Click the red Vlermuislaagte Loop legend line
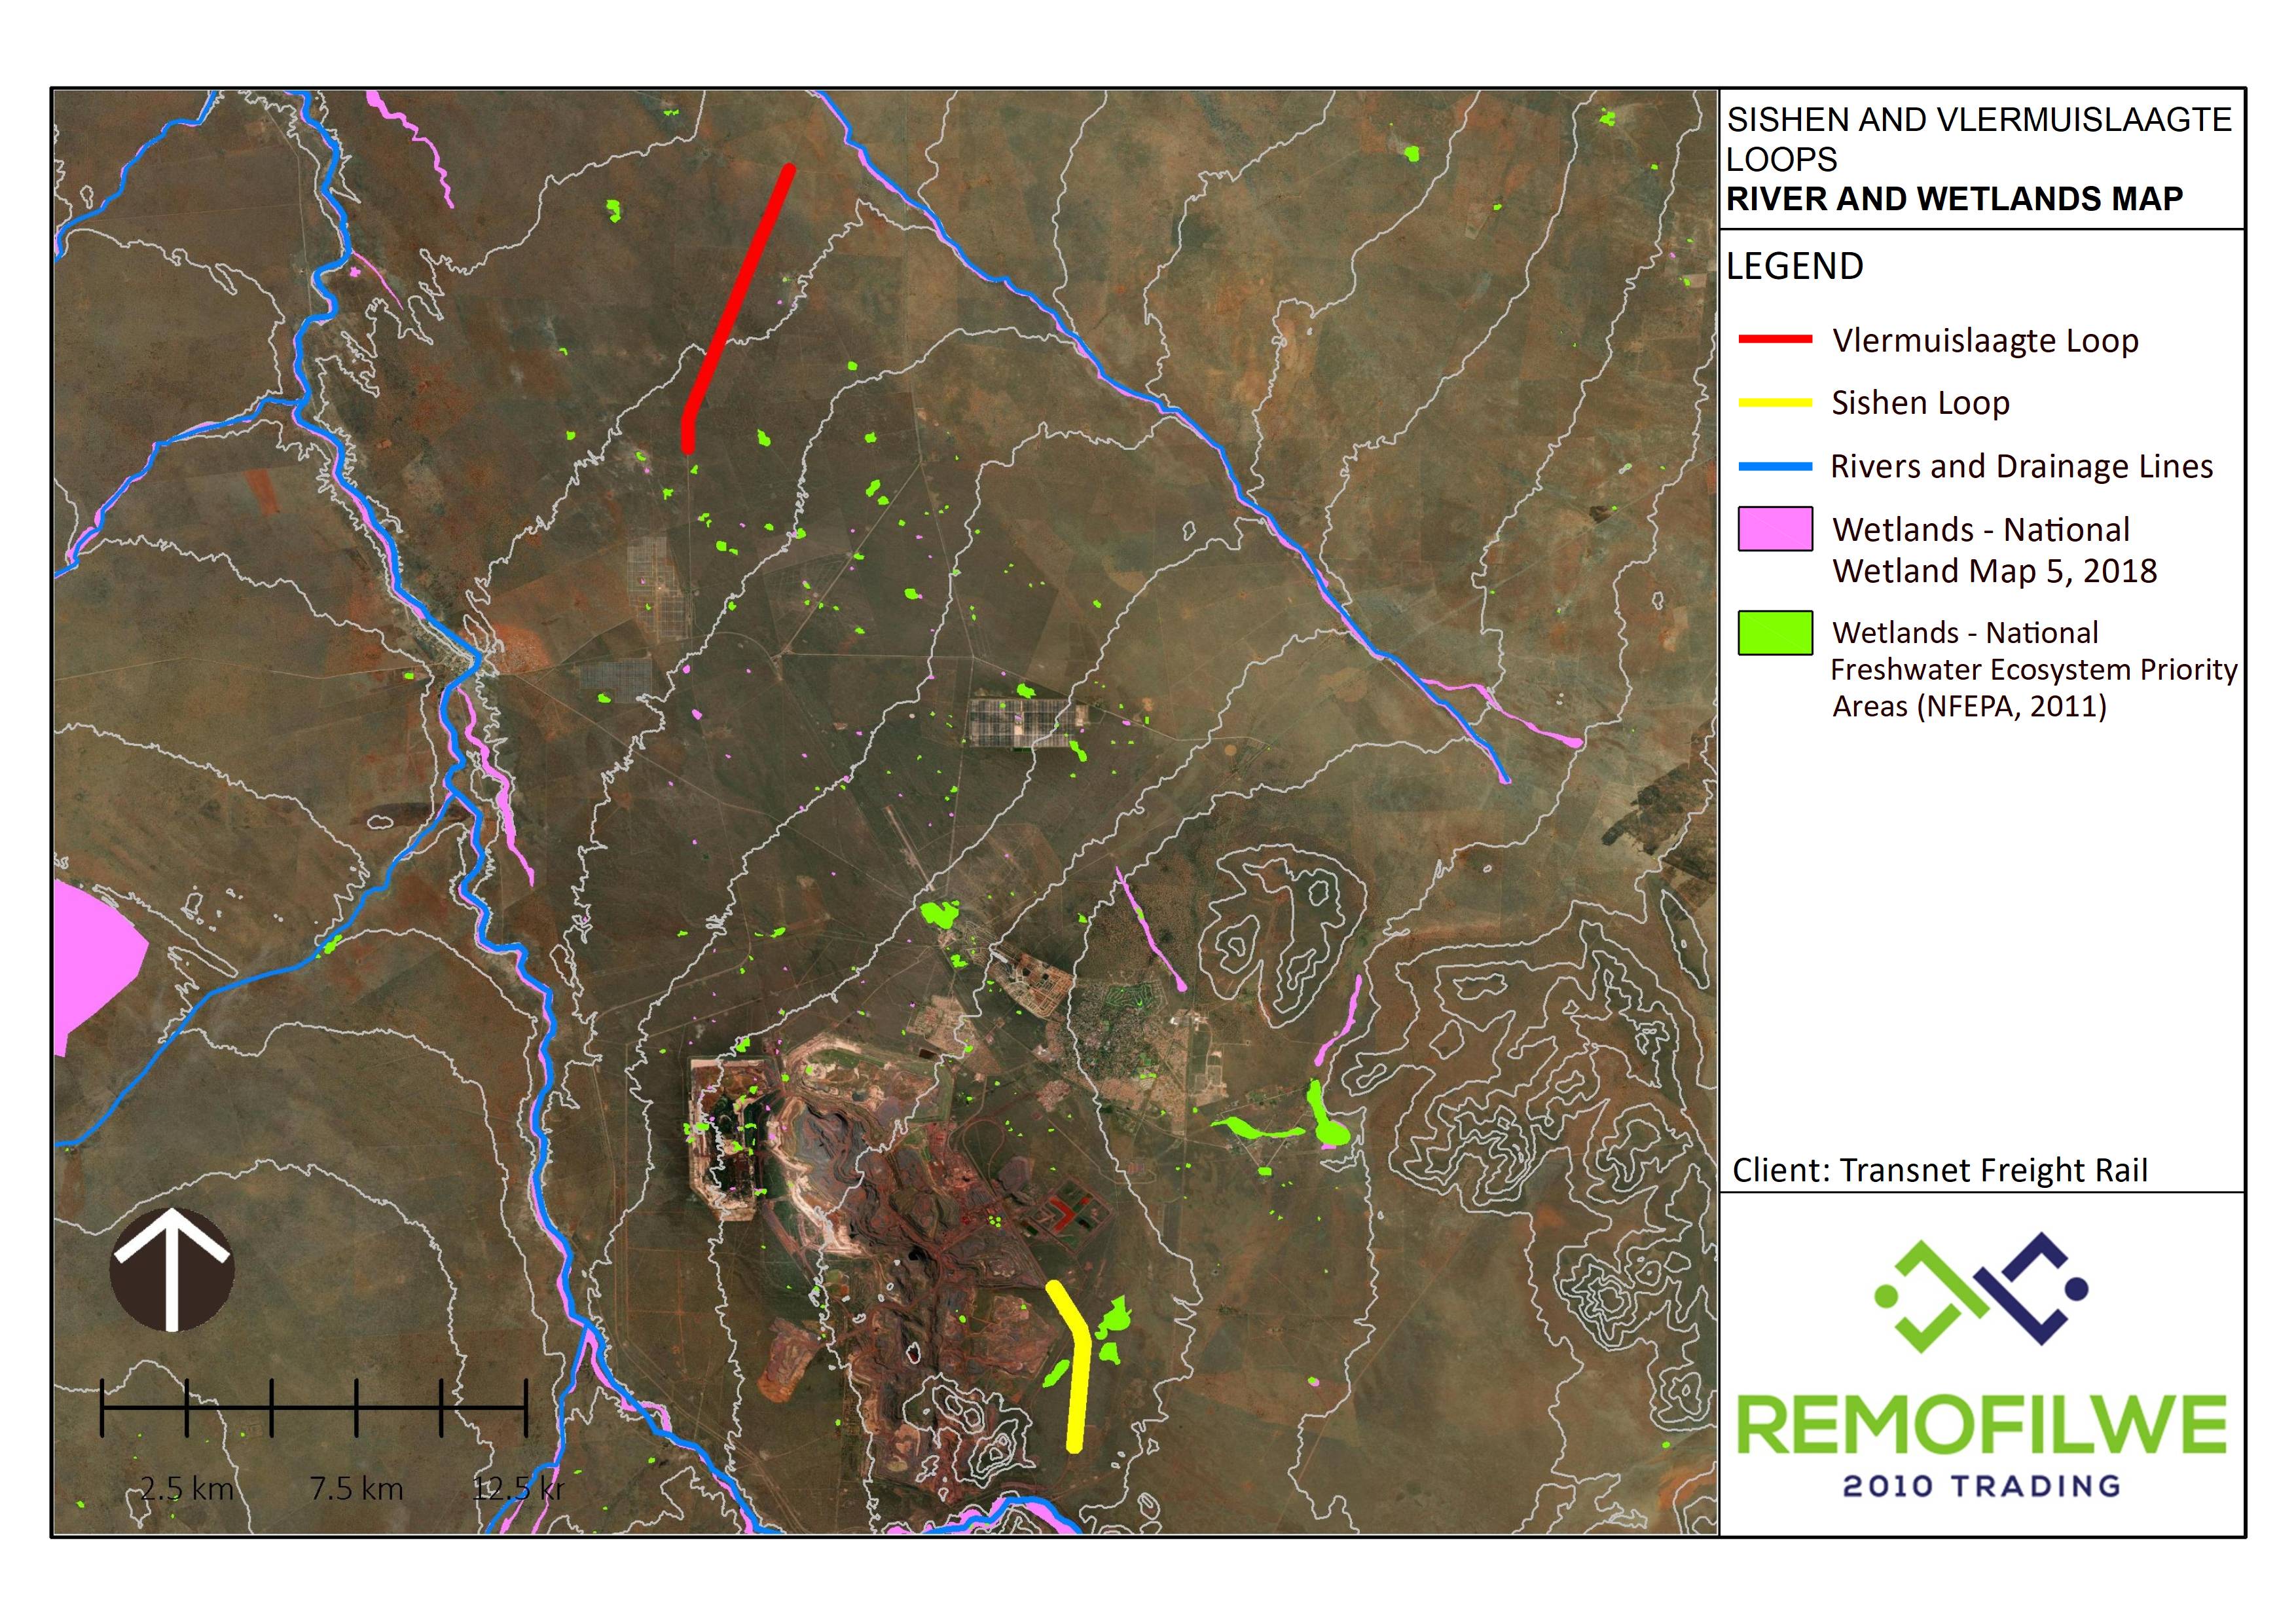 [x=1775, y=340]
